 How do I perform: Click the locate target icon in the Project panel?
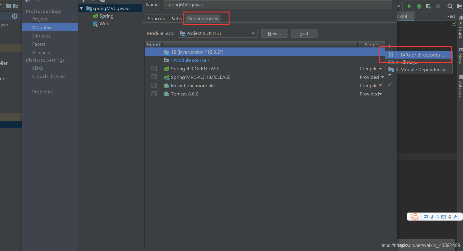[x=15, y=16]
